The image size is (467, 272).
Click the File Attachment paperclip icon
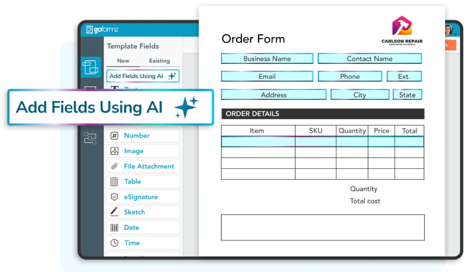point(114,166)
